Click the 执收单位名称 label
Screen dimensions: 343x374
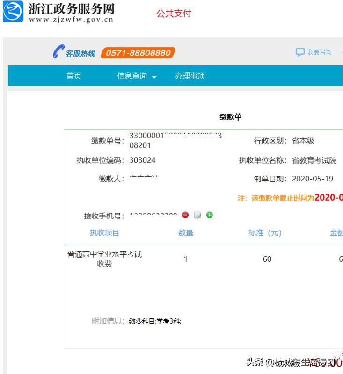point(263,160)
